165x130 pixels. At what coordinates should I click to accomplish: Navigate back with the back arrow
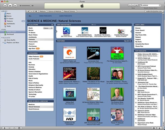(28, 12)
